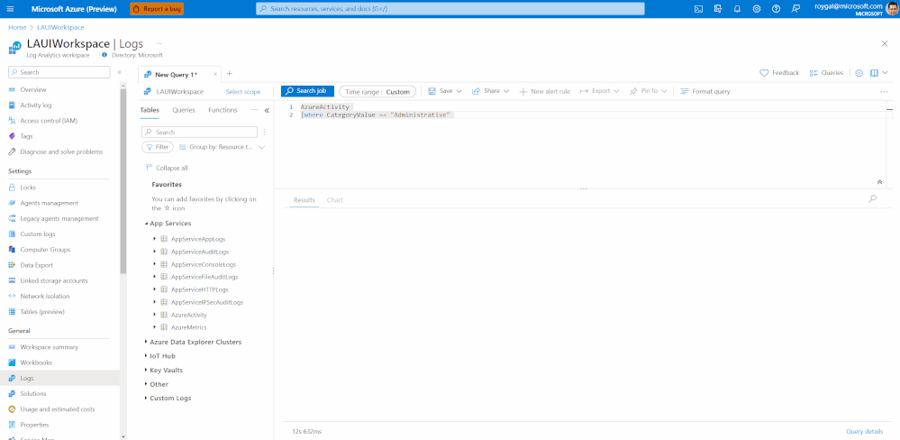Open query toolbar more options ellipsis

(884, 91)
